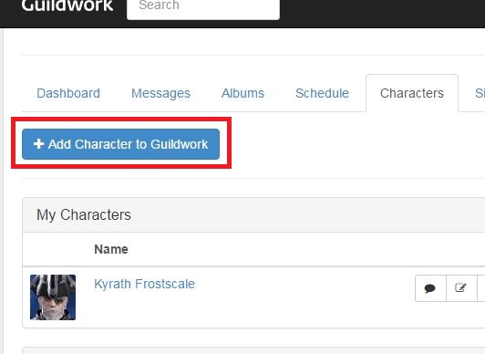Click the Name column header
Viewport: 485px width, 354px height.
click(111, 249)
